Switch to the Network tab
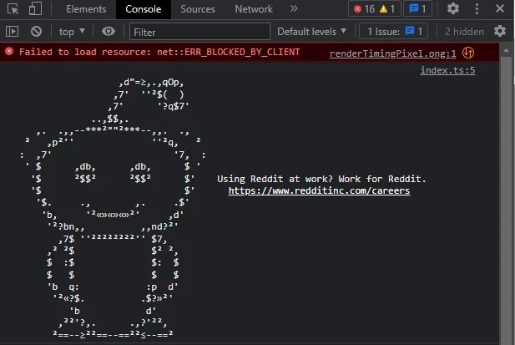 [x=254, y=9]
